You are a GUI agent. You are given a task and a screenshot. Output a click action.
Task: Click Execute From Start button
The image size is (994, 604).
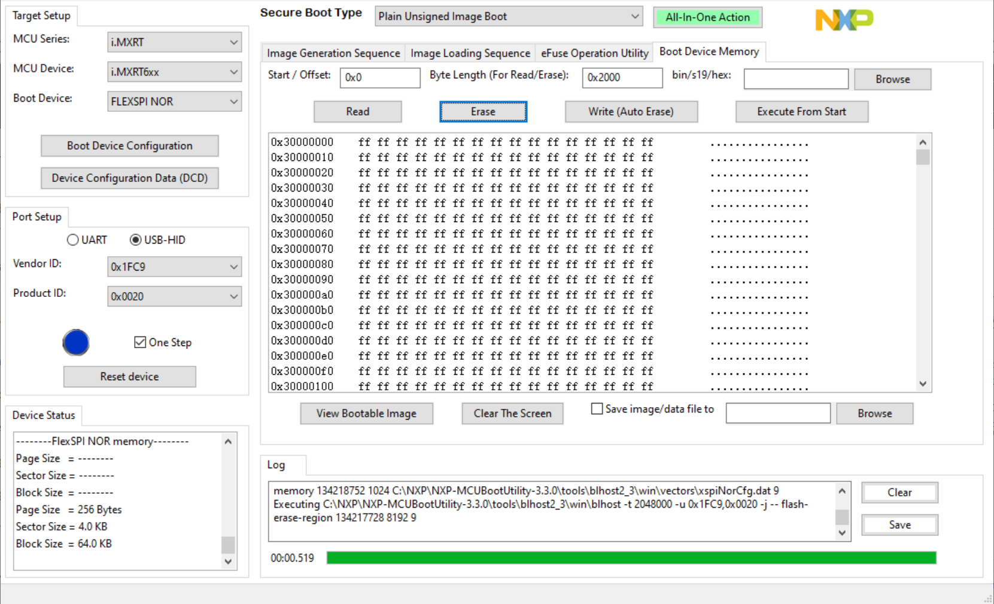coord(802,112)
